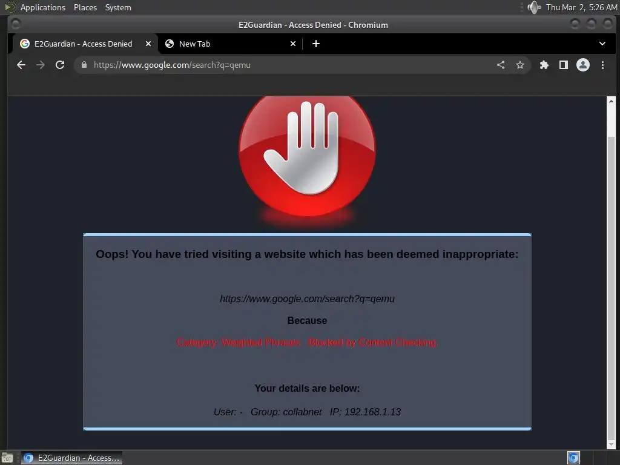
Task: Open a new tab with the plus button
Action: click(316, 44)
